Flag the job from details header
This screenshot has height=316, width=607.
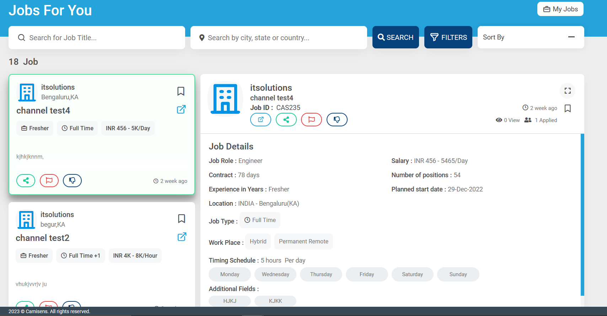pos(311,120)
